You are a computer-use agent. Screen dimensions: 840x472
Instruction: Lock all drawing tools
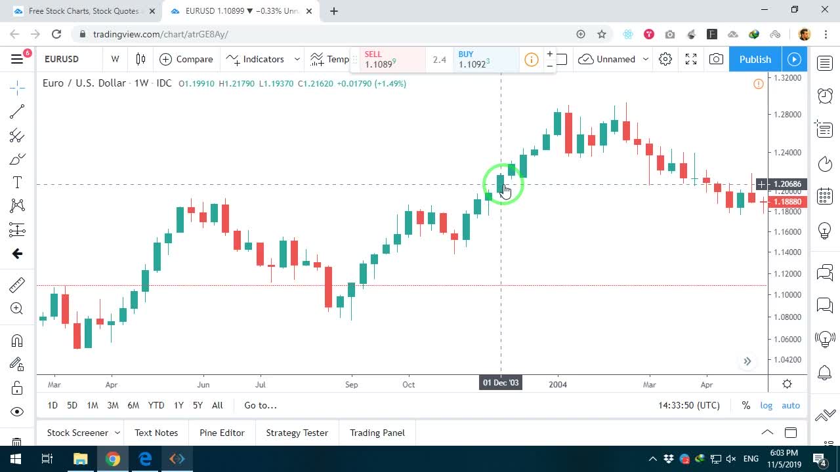coord(17,388)
